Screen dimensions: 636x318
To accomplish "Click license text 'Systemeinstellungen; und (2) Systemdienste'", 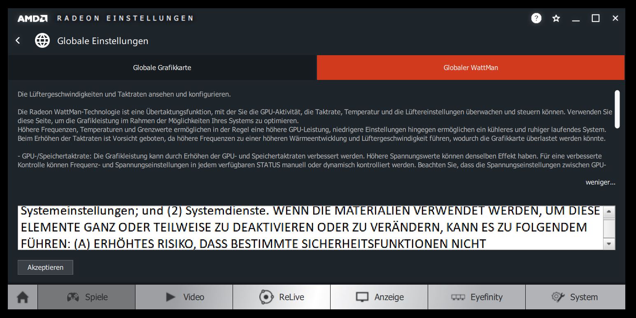I will point(145,211).
